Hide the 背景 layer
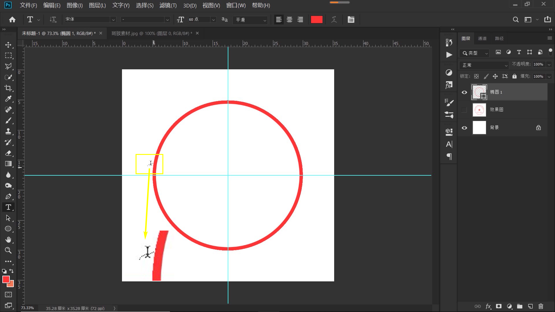Viewport: 555px width, 312px height. pyautogui.click(x=464, y=128)
